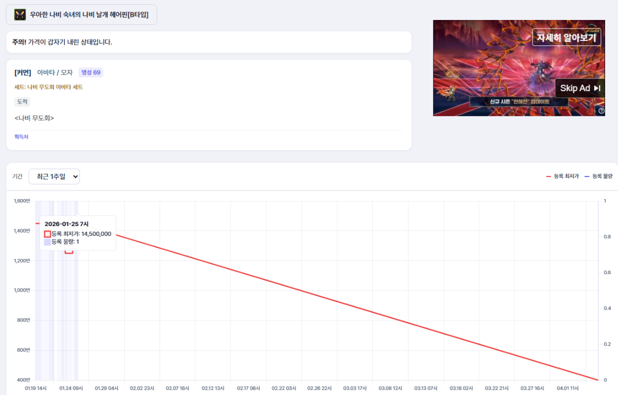Select the 도적 class tag
The width and height of the screenshot is (618, 395).
coord(22,101)
